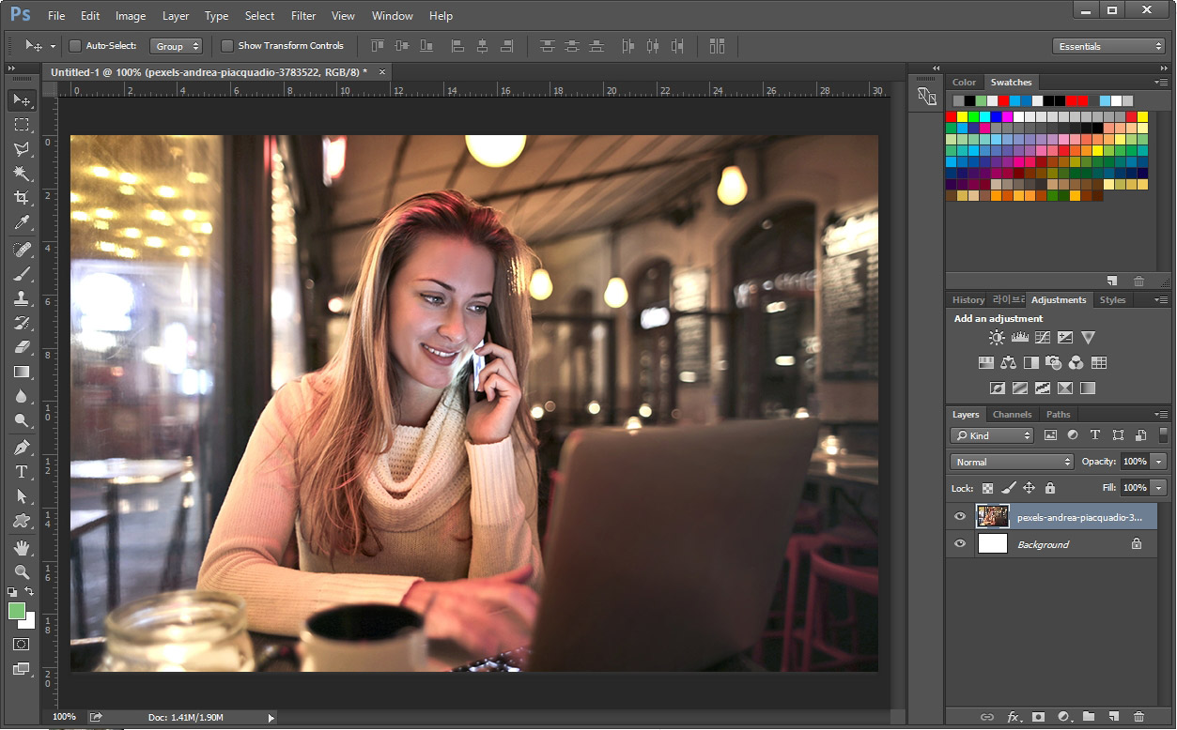Open the Opacity slider arrow
This screenshot has width=1177, height=730.
1159,462
